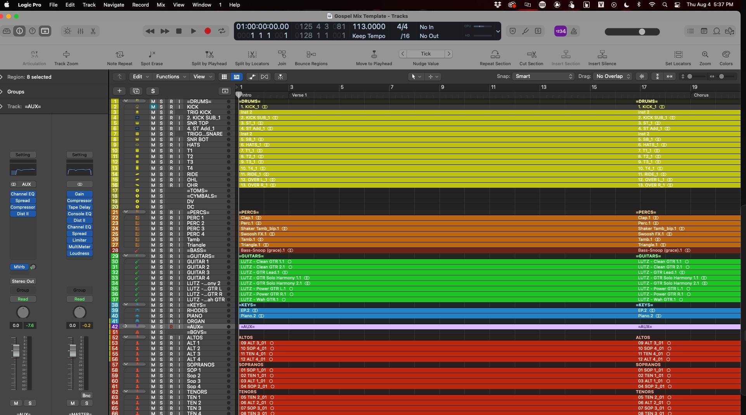Fast forward the transport
The image size is (746, 415).
coord(164,31)
